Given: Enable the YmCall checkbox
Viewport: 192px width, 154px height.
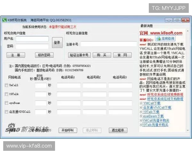Looking at the screenshot, I should click(6, 85).
